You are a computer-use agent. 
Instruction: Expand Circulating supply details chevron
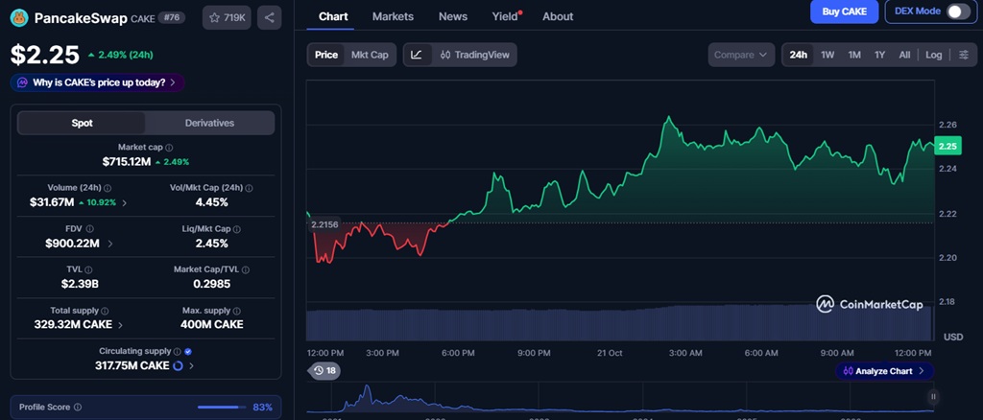[x=191, y=365]
